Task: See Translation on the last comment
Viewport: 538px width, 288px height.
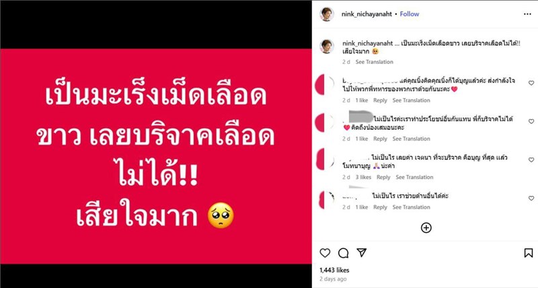Action: click(411, 207)
